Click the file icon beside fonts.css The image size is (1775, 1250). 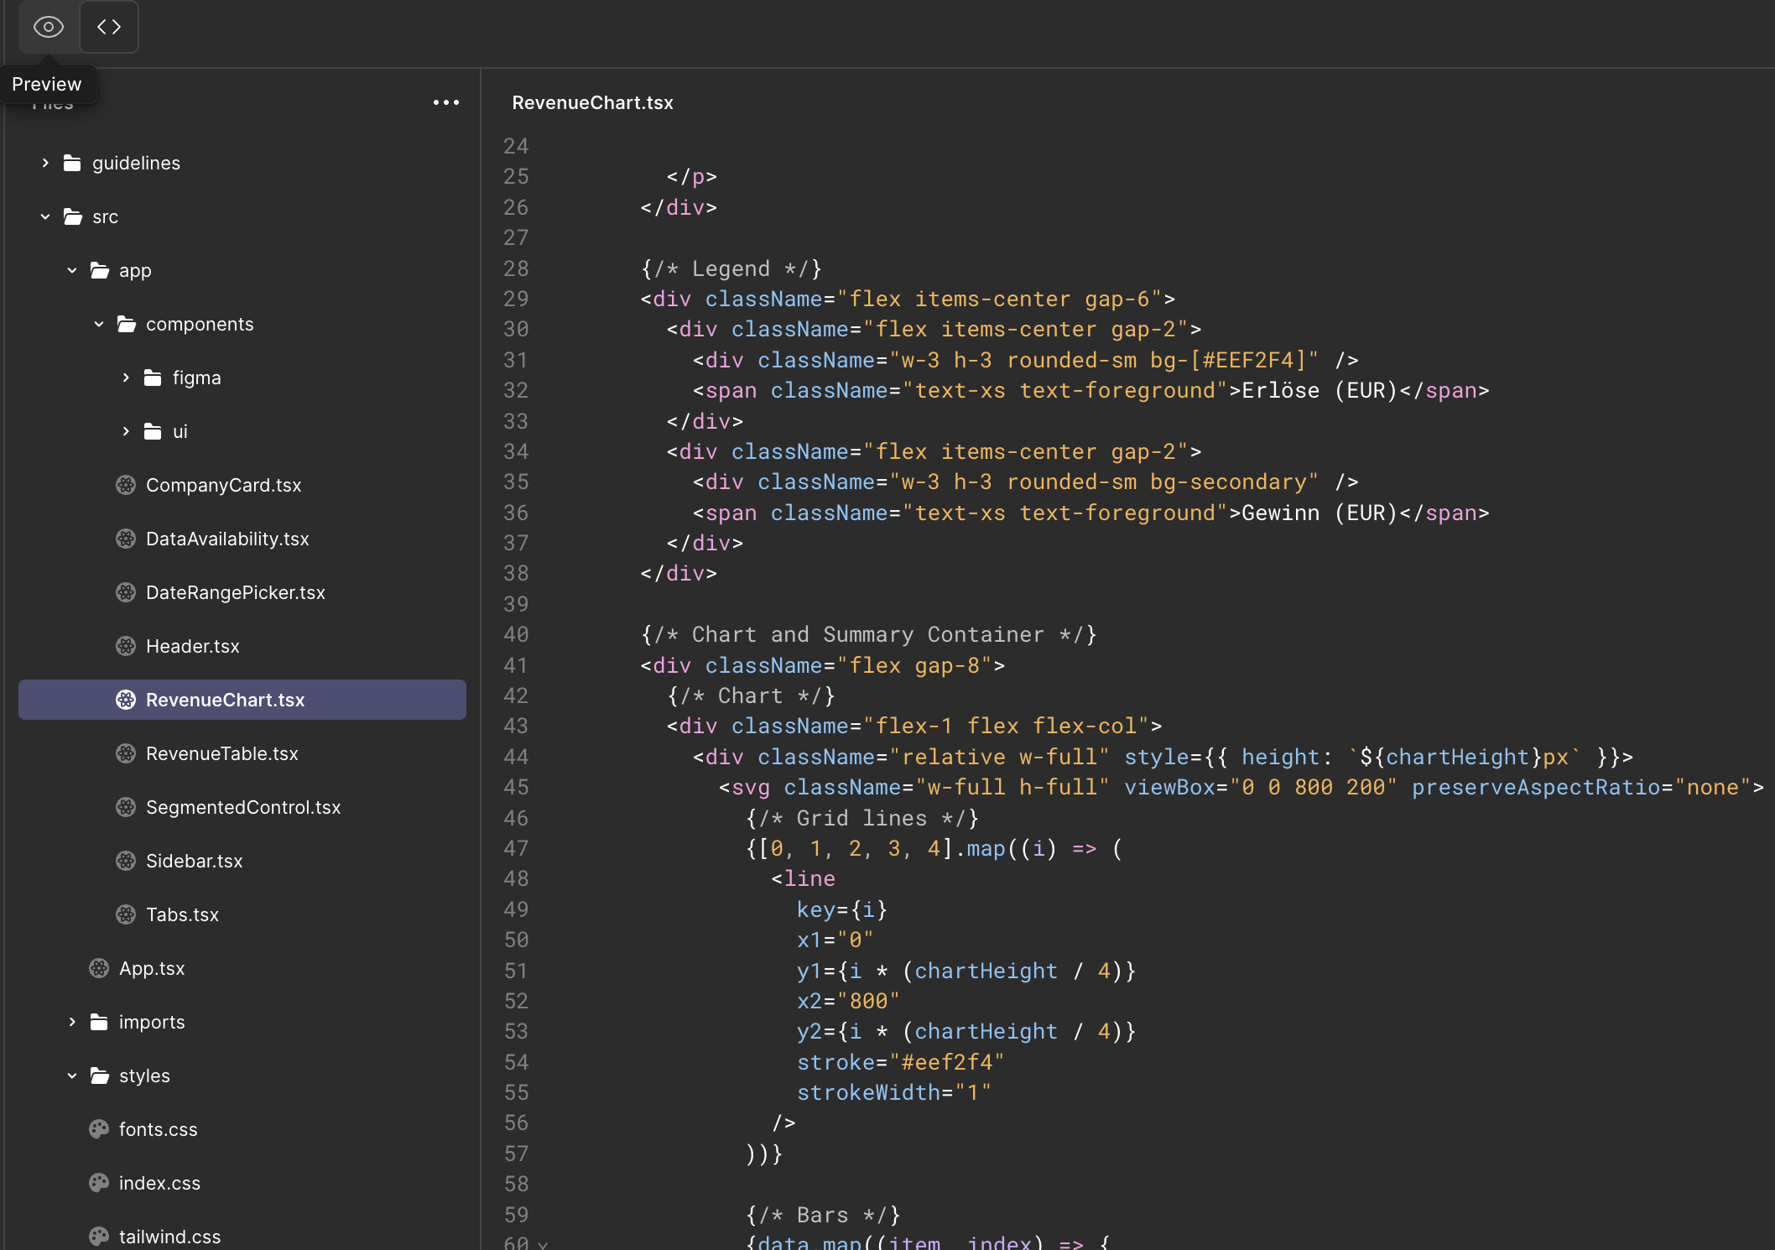coord(98,1129)
